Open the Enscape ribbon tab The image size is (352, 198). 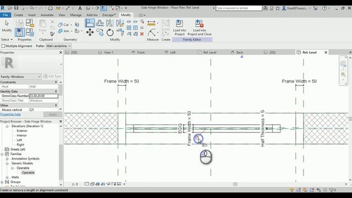[109, 15]
